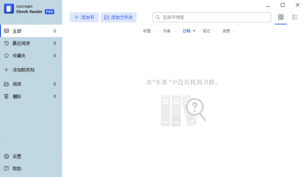The width and height of the screenshot is (305, 177).
Task: Sort books by 日期 (Date)
Action: click(x=186, y=31)
